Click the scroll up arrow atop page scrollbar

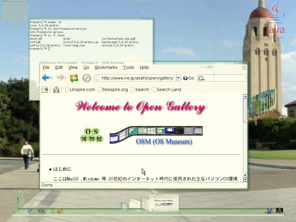click(245, 97)
